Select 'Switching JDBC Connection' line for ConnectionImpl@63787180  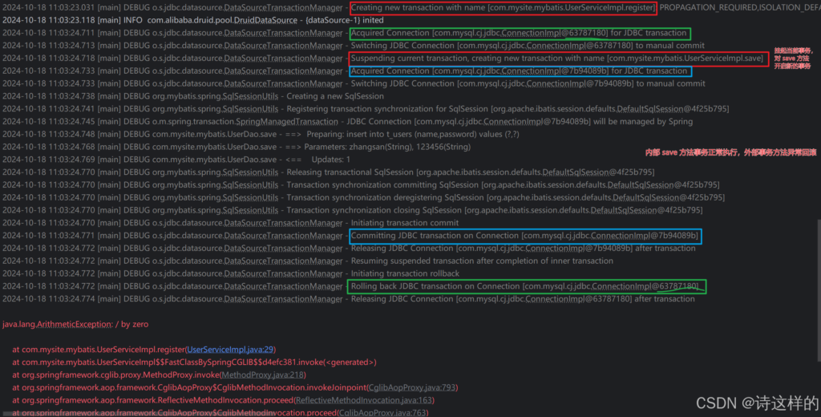[354, 46]
